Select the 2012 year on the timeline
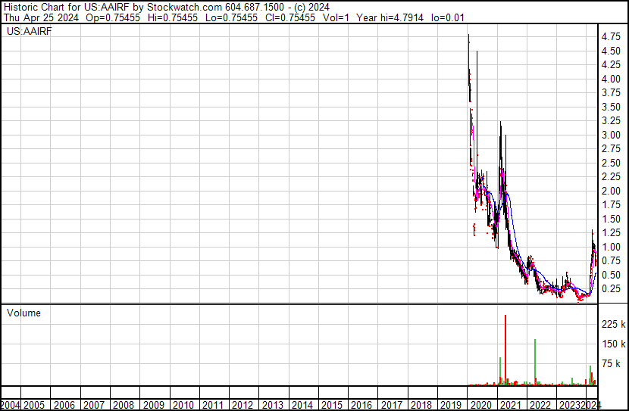 [242, 405]
